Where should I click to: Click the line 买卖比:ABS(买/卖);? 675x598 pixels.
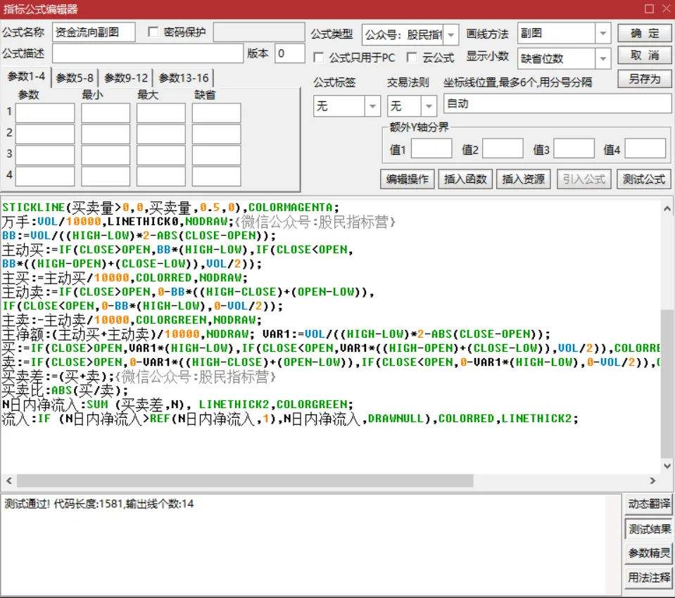tap(65, 390)
